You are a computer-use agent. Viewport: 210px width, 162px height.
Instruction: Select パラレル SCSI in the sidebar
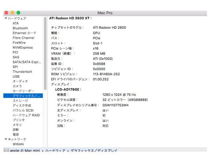tap(23, 110)
